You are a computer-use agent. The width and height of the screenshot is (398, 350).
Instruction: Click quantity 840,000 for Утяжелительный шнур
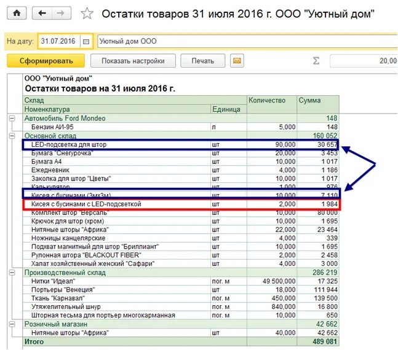point(284,306)
